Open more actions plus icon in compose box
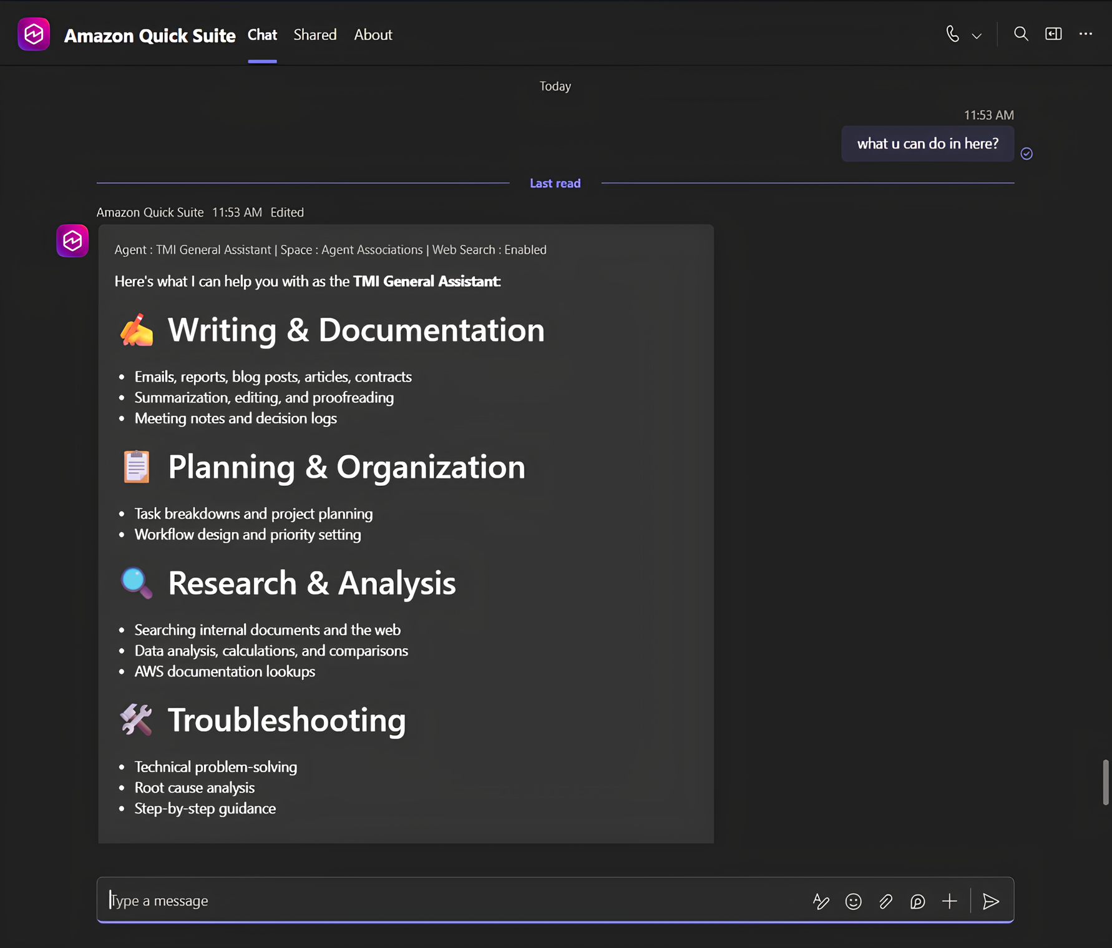 click(x=950, y=901)
